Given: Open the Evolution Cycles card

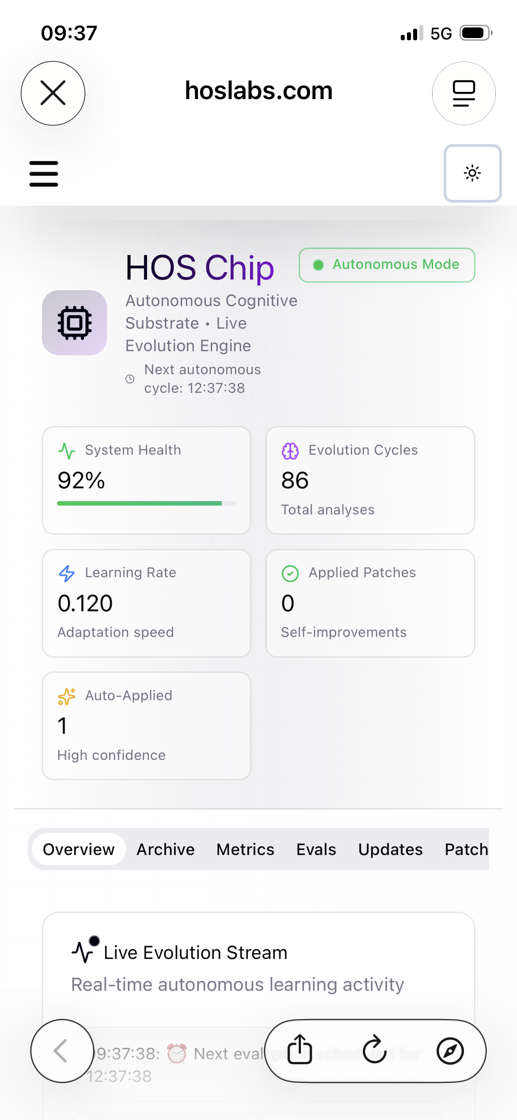Looking at the screenshot, I should [x=370, y=480].
